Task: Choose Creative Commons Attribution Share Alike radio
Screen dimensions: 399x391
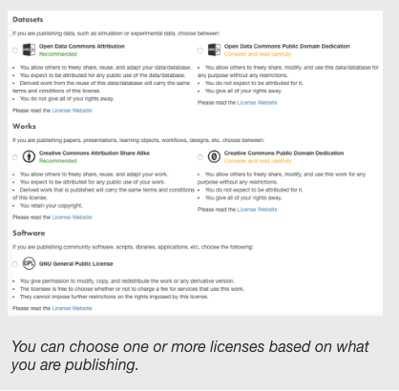Action: (15, 157)
